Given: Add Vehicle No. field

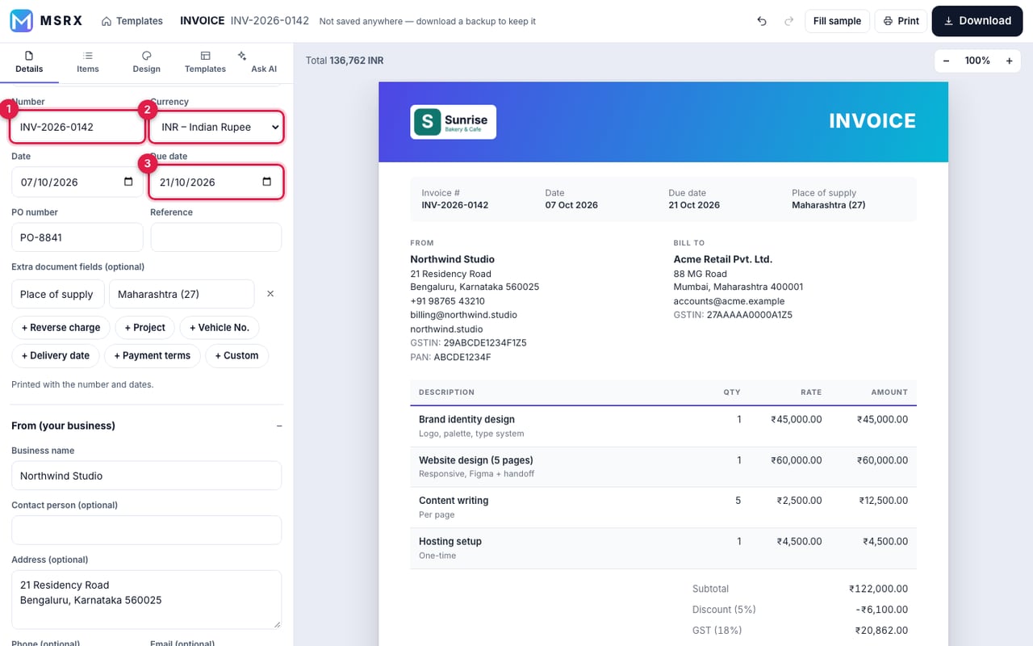Looking at the screenshot, I should pyautogui.click(x=219, y=327).
